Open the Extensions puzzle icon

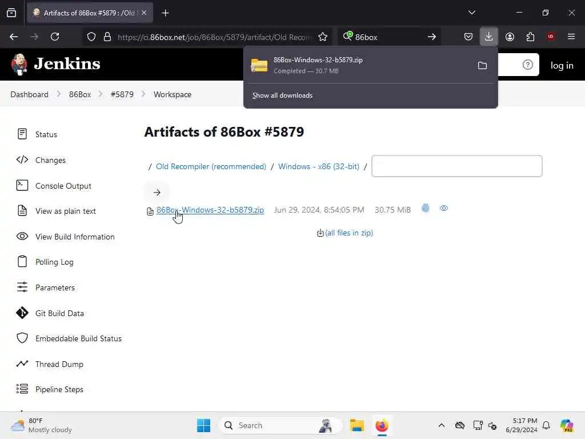[x=530, y=37]
